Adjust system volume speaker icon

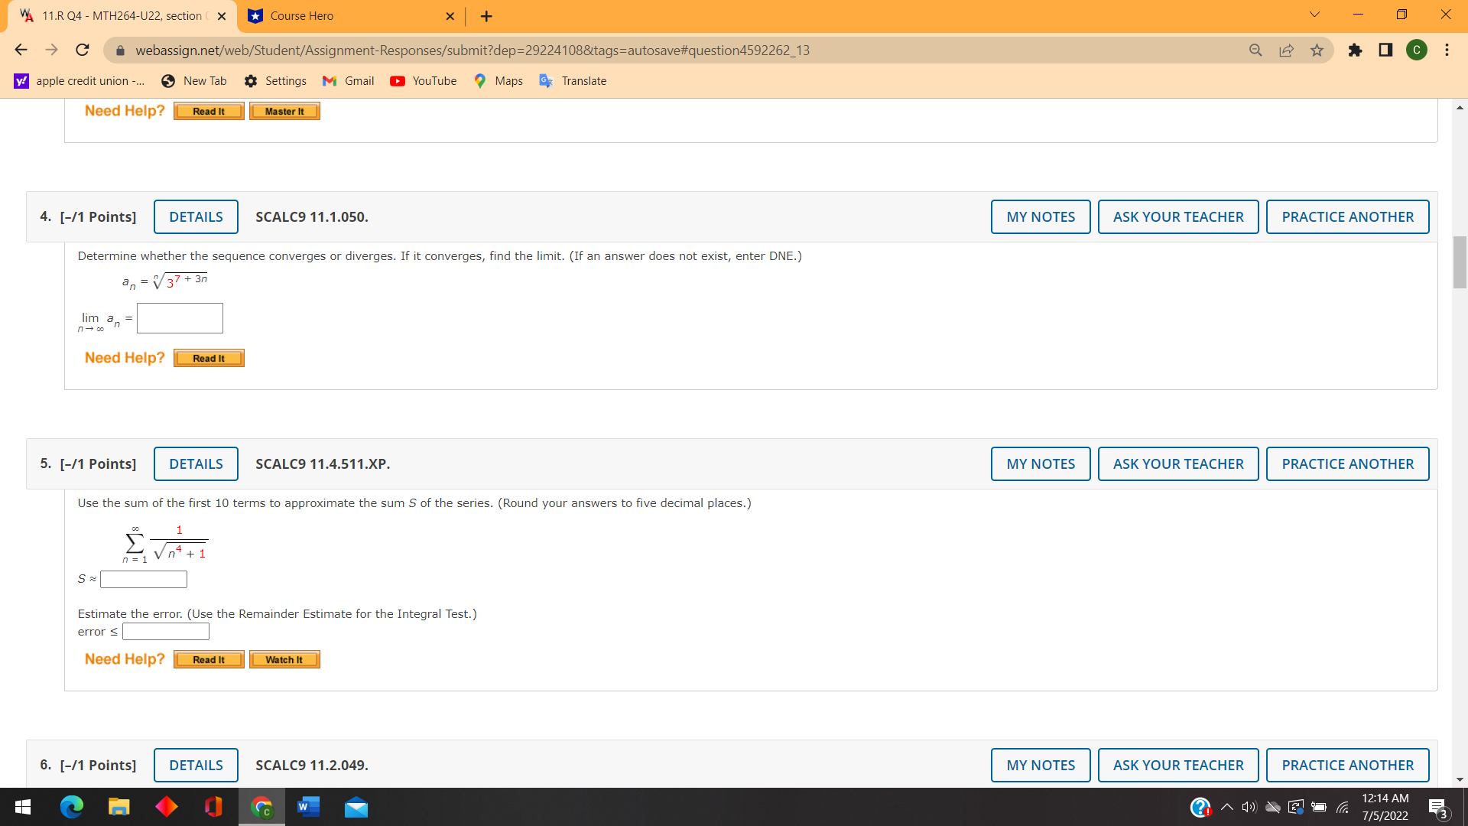coord(1249,807)
